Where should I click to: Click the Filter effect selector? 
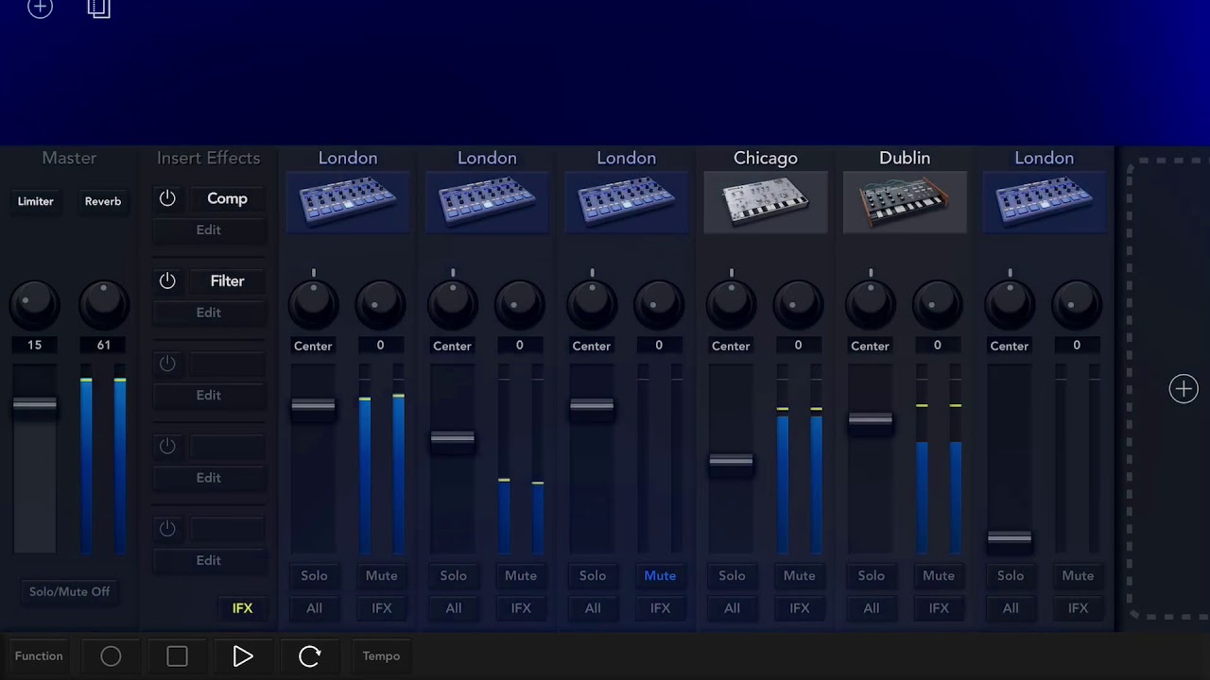point(227,280)
